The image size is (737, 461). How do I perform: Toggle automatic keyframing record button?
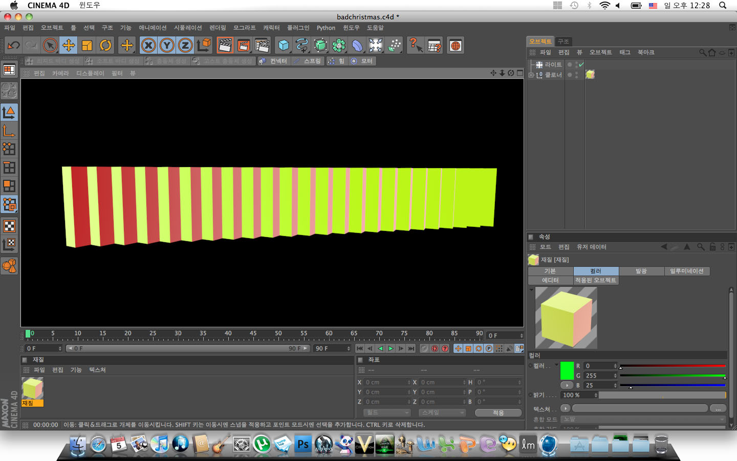(435, 348)
